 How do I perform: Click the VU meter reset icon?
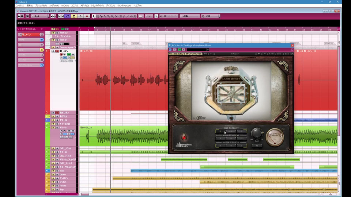click(x=283, y=129)
